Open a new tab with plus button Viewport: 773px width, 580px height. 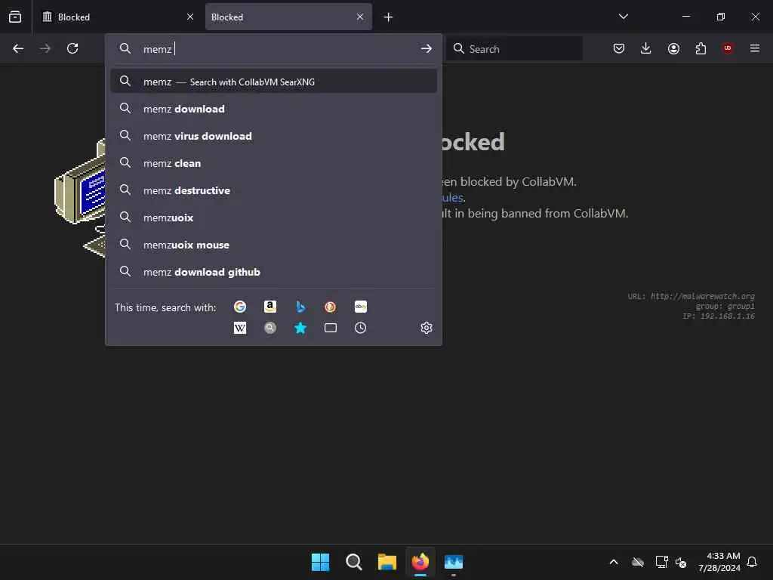(x=388, y=17)
